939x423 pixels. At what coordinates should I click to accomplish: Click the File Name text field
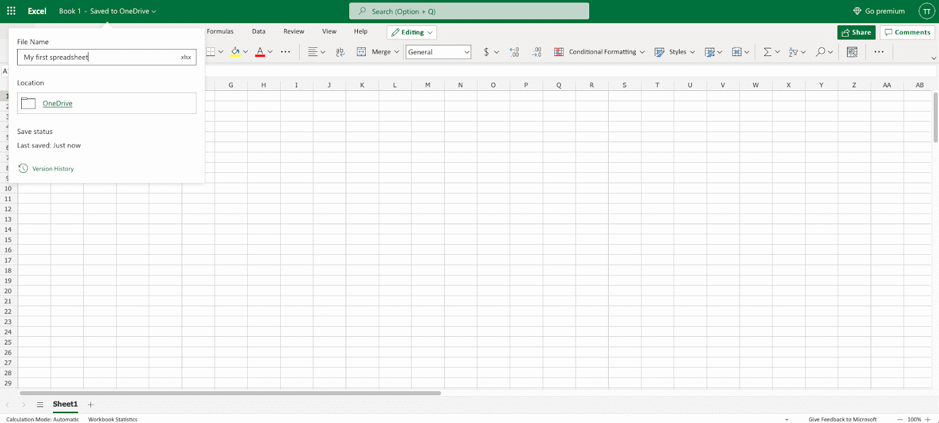[100, 57]
